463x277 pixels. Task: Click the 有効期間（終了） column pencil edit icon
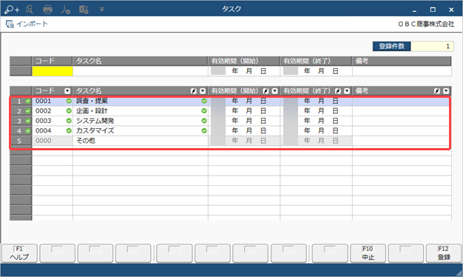click(x=338, y=91)
